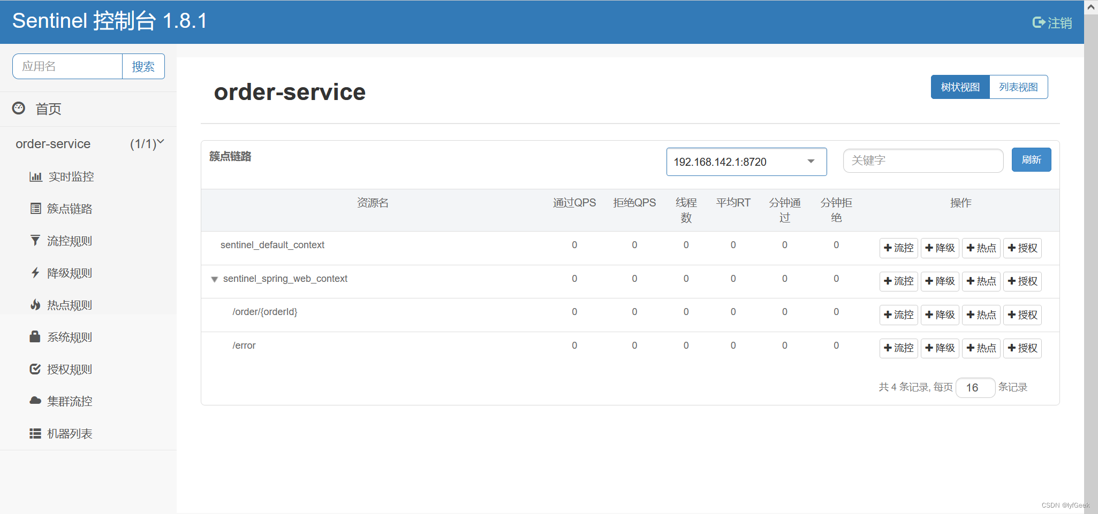Open 集群流控 menu item
Image resolution: width=1098 pixels, height=514 pixels.
[x=70, y=401]
